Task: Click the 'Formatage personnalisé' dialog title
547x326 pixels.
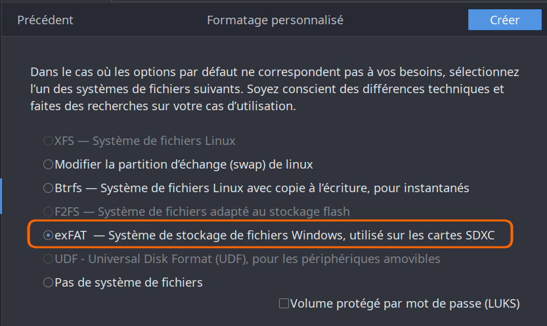Action: coord(275,20)
